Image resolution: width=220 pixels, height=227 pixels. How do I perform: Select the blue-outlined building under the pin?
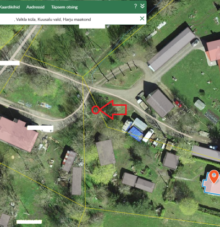pos(212,184)
